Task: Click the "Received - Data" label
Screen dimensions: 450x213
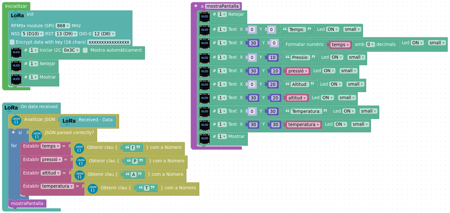Action: point(96,120)
